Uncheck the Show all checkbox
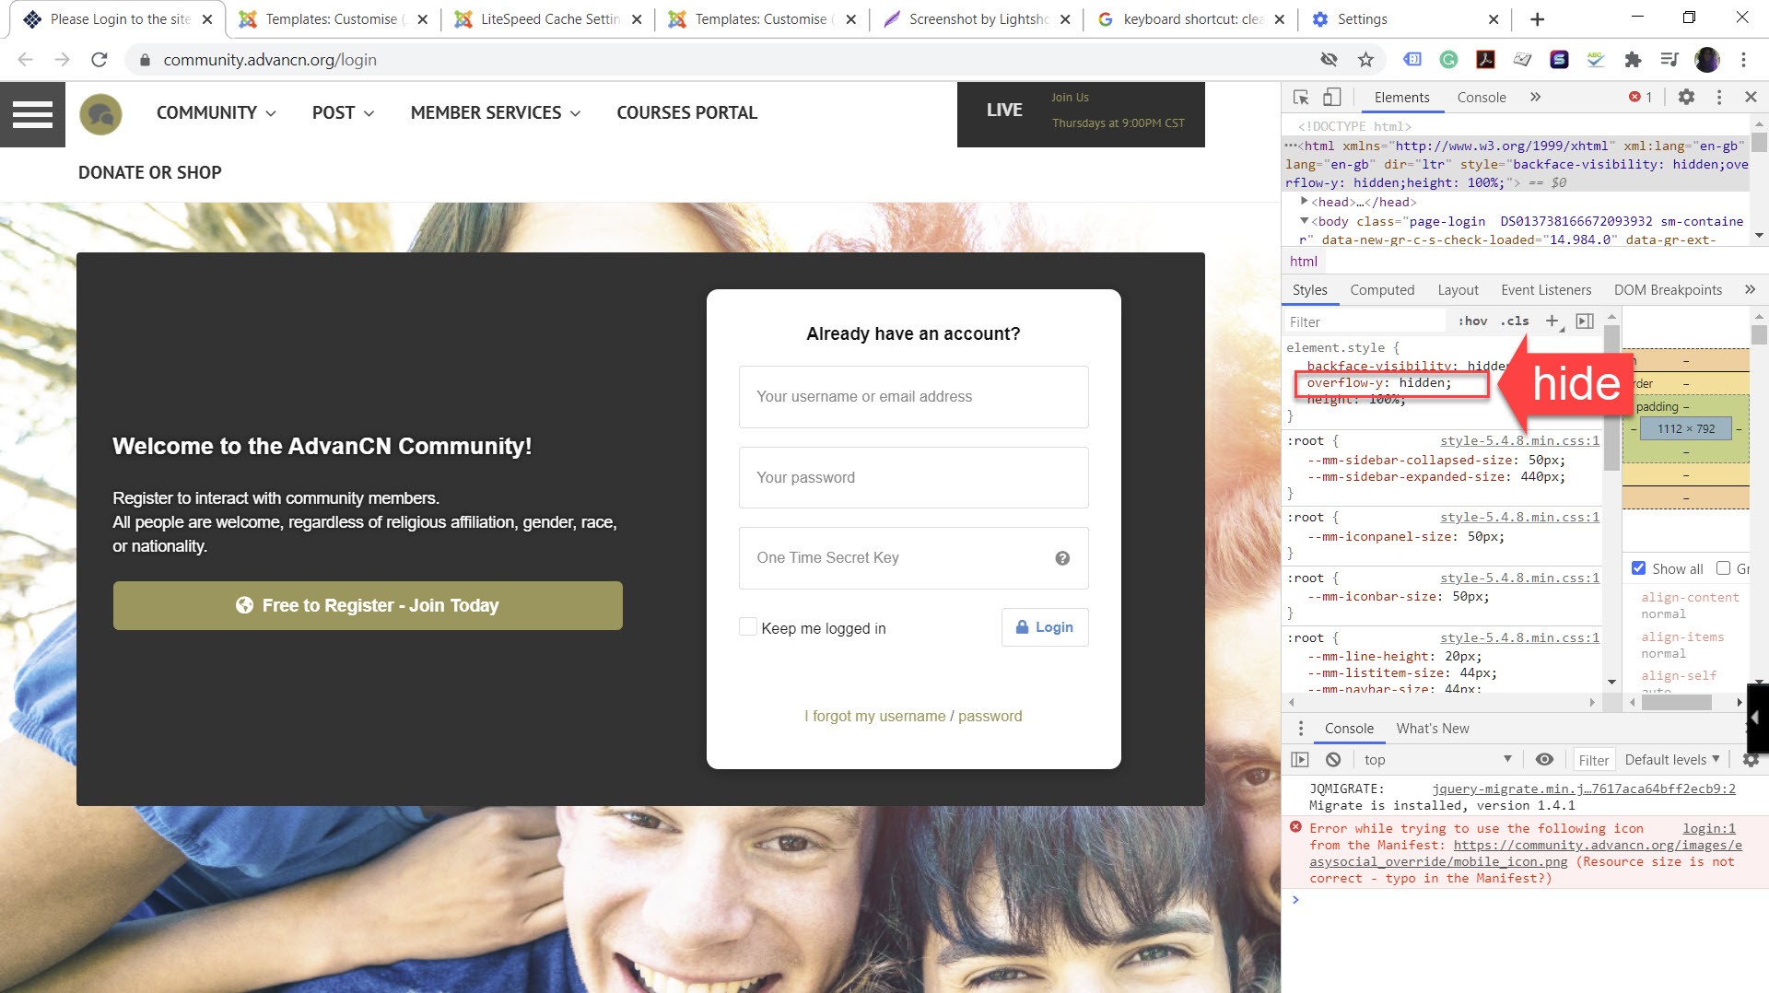Image resolution: width=1769 pixels, height=993 pixels. [1638, 568]
